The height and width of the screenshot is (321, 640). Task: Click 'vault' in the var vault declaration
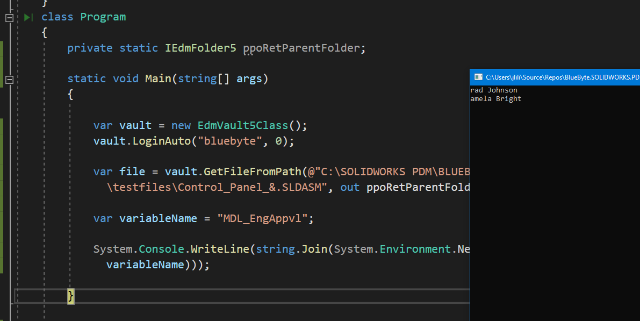(135, 125)
